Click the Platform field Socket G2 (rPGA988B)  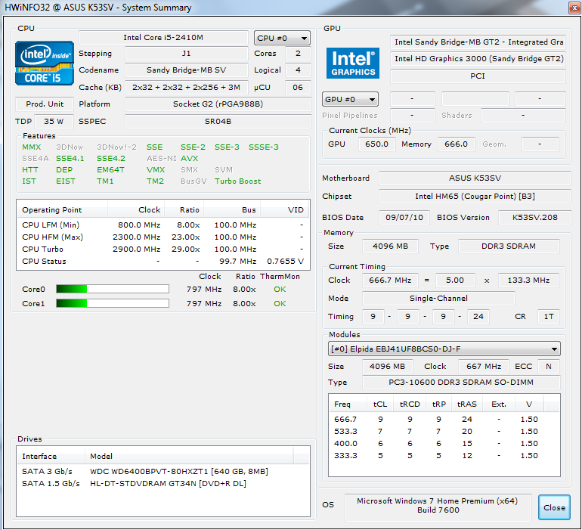tap(218, 104)
